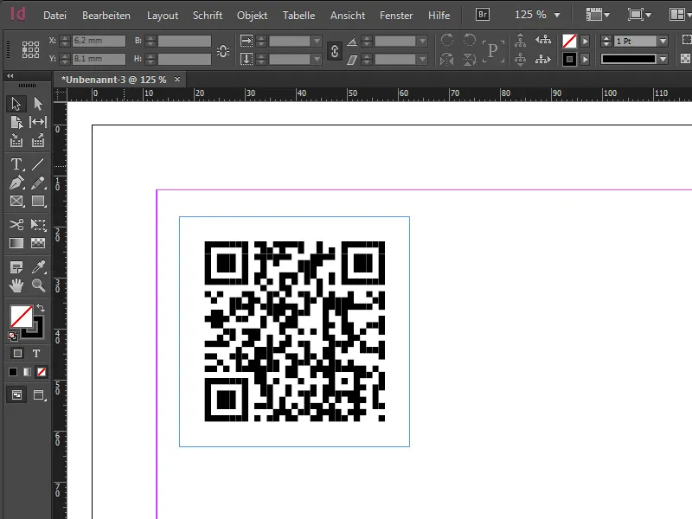Screen dimensions: 692x519
Task: Activate the Pen tool
Action: click(x=16, y=183)
